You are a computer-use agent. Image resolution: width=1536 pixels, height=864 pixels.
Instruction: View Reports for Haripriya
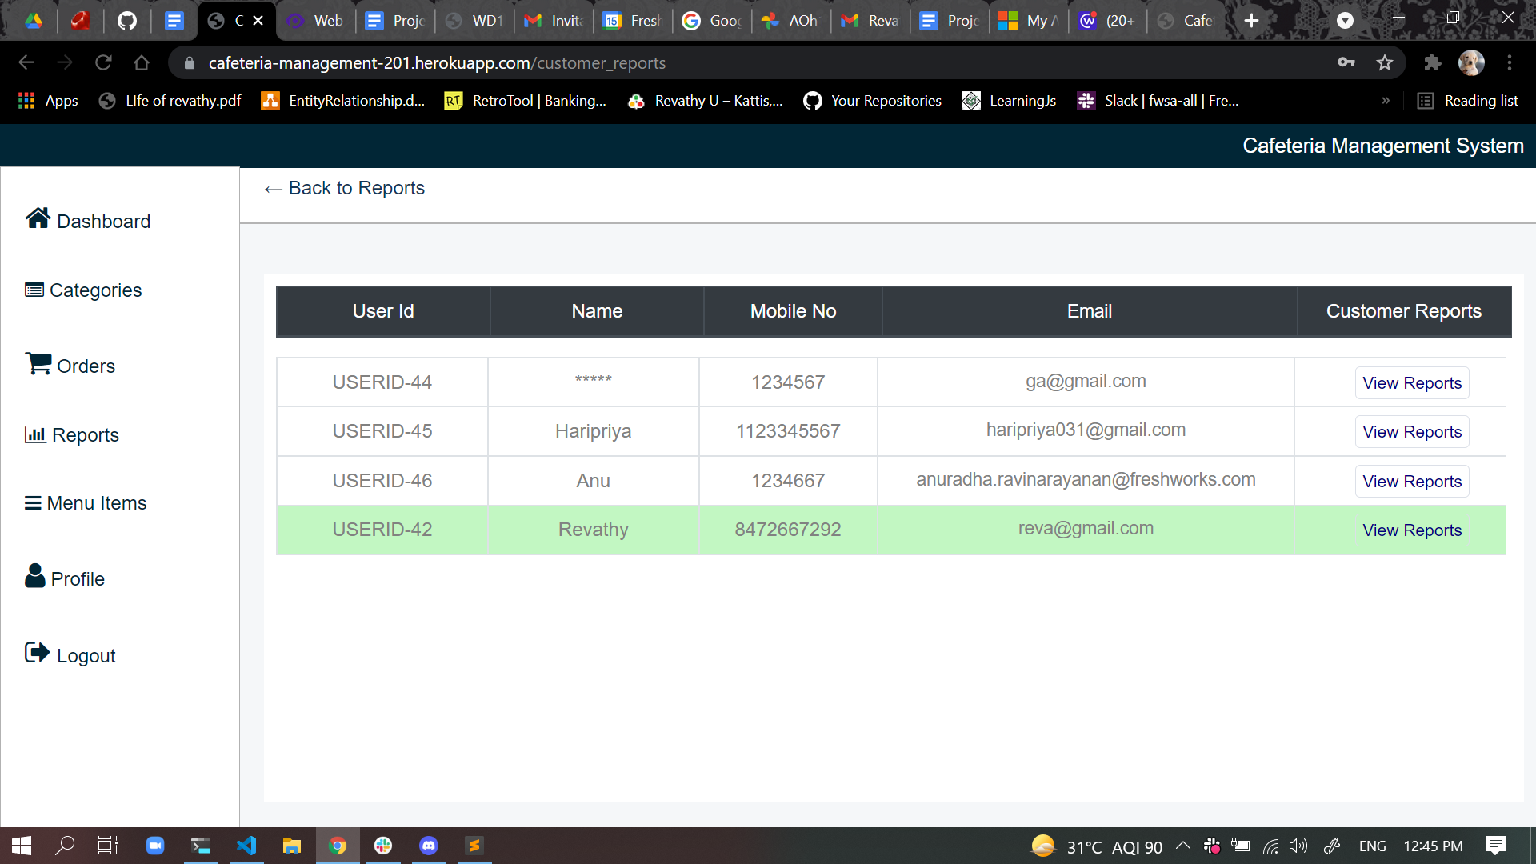point(1411,432)
